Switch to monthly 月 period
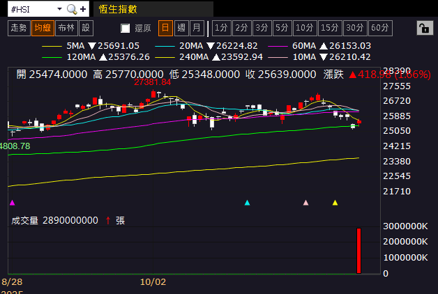Viewport: 438px width, 294px height. pos(197,28)
